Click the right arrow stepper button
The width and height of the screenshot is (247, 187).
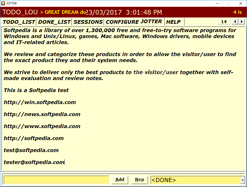242,22
